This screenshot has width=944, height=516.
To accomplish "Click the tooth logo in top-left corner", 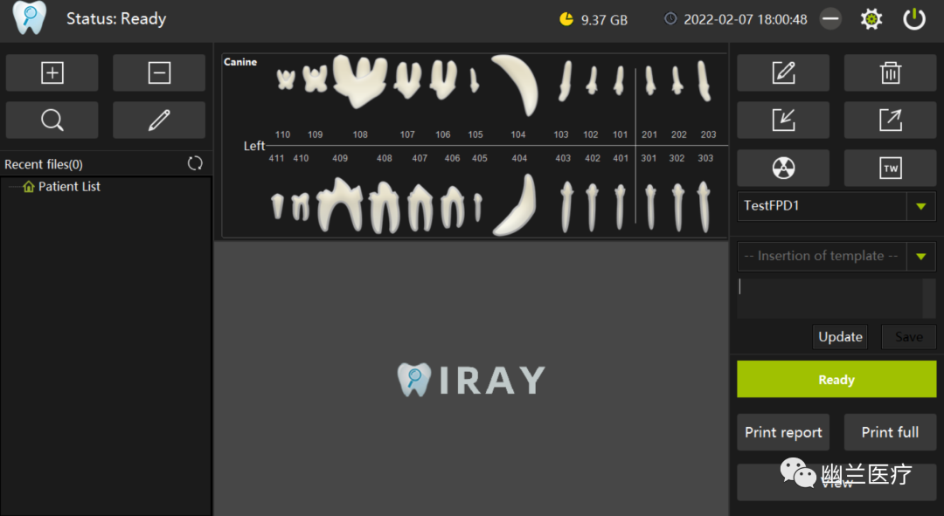I will pyautogui.click(x=30, y=18).
